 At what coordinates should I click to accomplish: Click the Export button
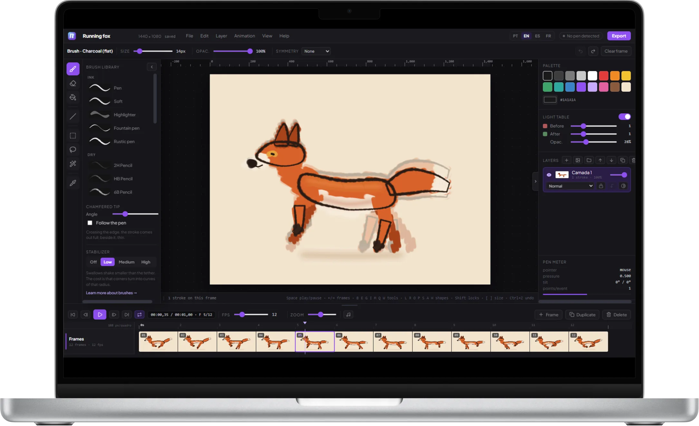tap(619, 36)
